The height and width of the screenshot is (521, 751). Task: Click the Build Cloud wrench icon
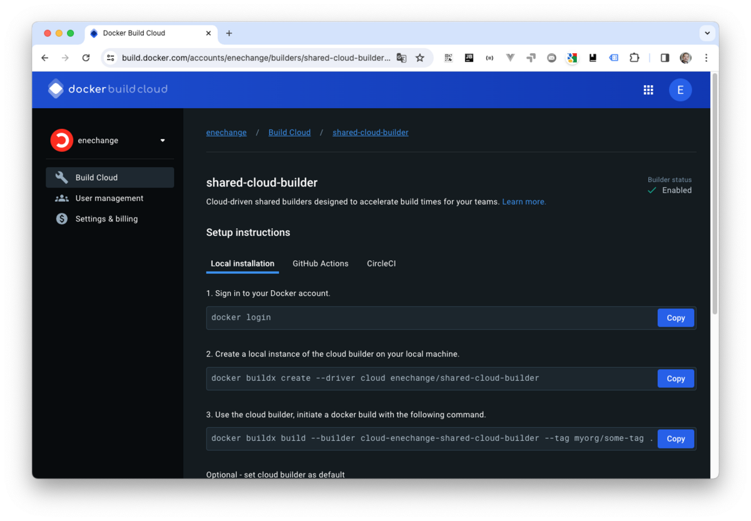(61, 178)
